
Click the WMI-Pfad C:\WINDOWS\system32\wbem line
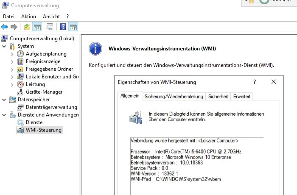coord(176,179)
